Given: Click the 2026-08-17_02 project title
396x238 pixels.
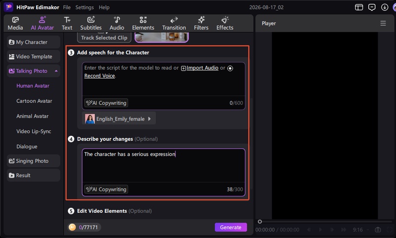Looking at the screenshot, I should tap(266, 7).
